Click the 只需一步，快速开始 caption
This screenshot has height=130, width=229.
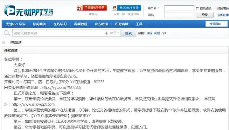tap(126, 14)
